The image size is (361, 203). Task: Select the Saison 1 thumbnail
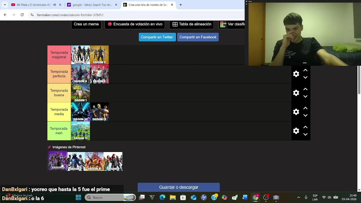[x=80, y=93]
